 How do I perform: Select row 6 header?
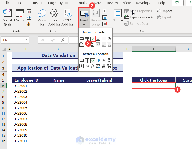(x=3, y=86)
